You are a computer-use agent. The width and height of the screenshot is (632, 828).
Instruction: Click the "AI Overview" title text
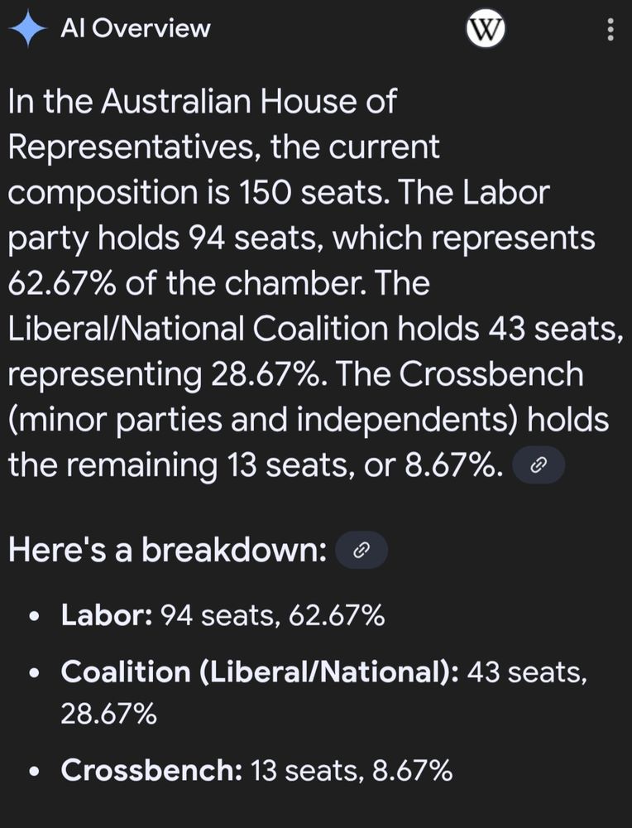tap(136, 29)
